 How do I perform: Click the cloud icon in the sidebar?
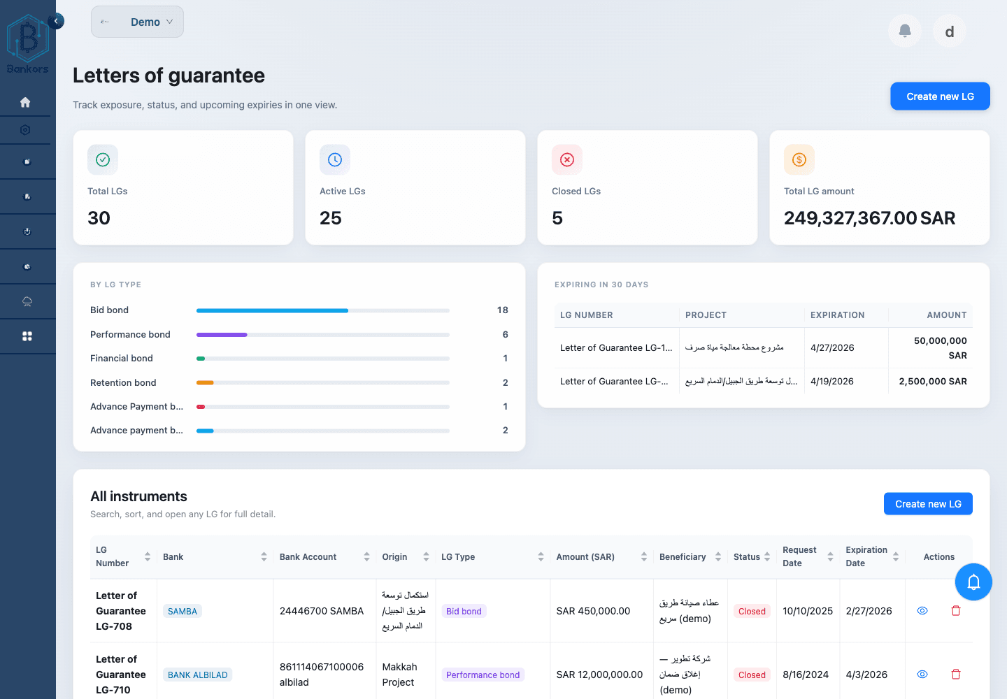click(26, 301)
